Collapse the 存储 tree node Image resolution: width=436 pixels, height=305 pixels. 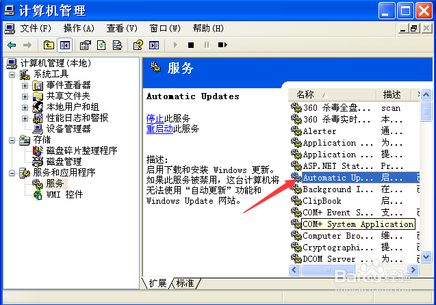[12, 140]
